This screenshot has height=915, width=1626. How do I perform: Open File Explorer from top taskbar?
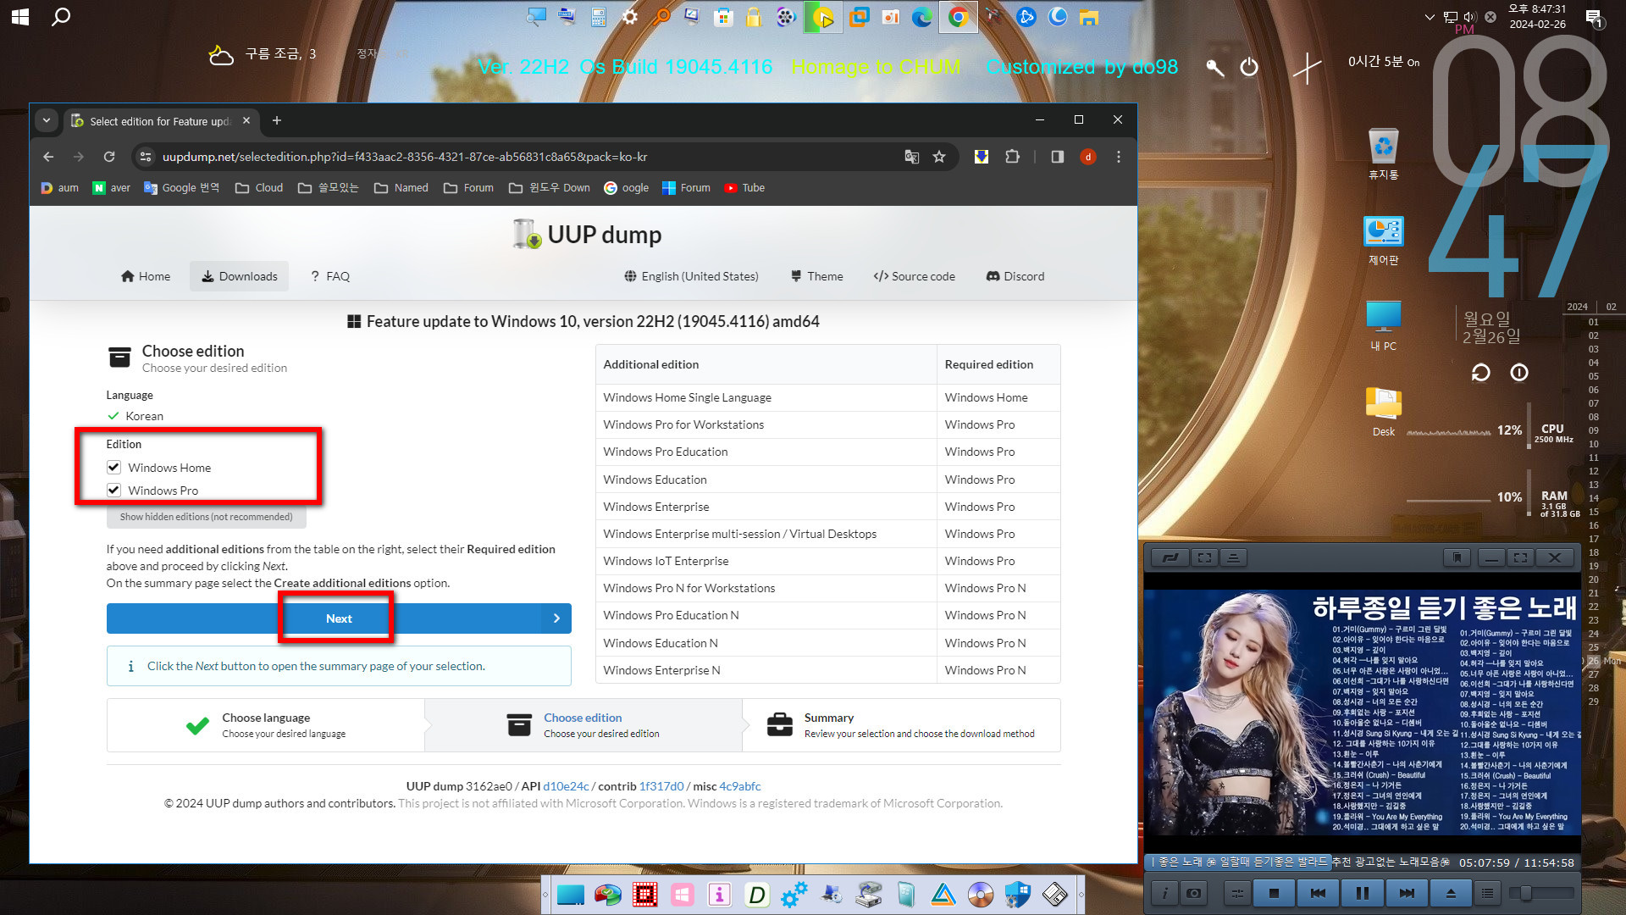click(1089, 17)
